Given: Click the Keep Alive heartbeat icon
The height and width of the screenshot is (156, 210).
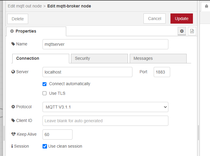Looking at the screenshot, I should point(13,134).
